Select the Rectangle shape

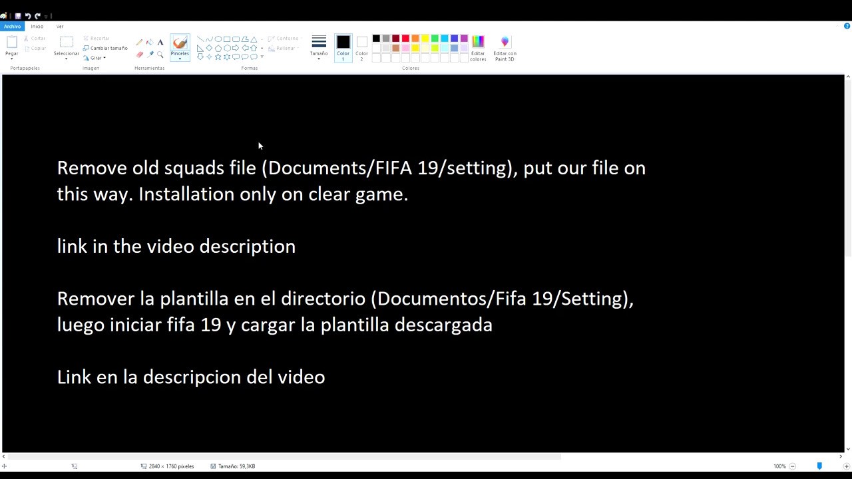coord(227,39)
